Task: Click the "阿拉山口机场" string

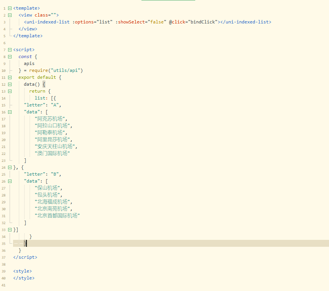Action: (x=52, y=126)
